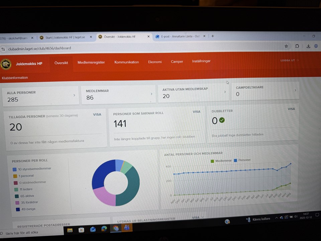Click the Chrome profile avatar icon
Screen dimensions: 321x241
pos(316,46)
